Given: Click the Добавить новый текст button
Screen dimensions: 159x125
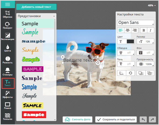Looking at the screenshot, I should pyautogui.click(x=36, y=7).
